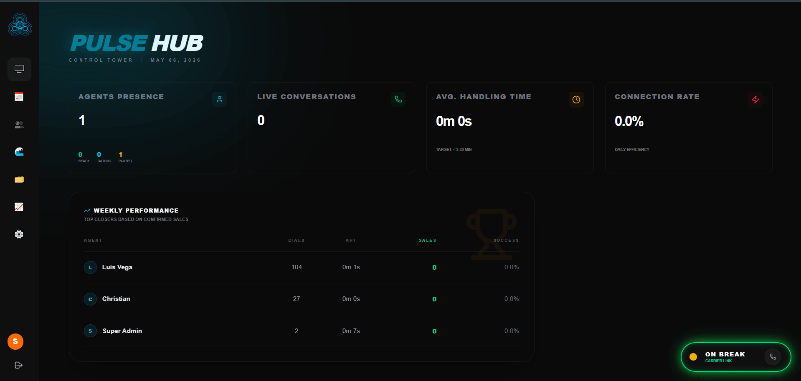Click the AGENT column header
This screenshot has width=801, height=381.
[x=93, y=241]
